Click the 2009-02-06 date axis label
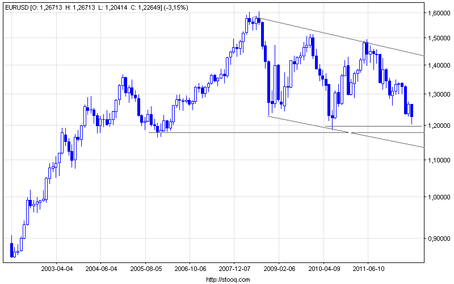This screenshot has height=284, width=454. click(279, 269)
